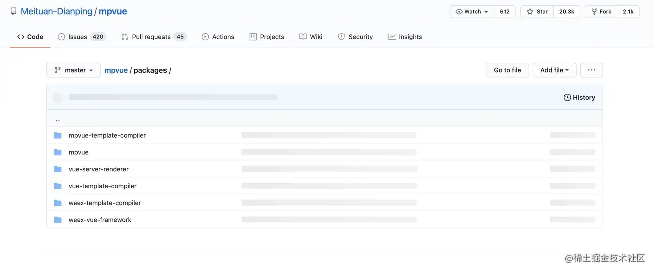Click the folder icon for mpvue-template-compiler

click(58, 135)
